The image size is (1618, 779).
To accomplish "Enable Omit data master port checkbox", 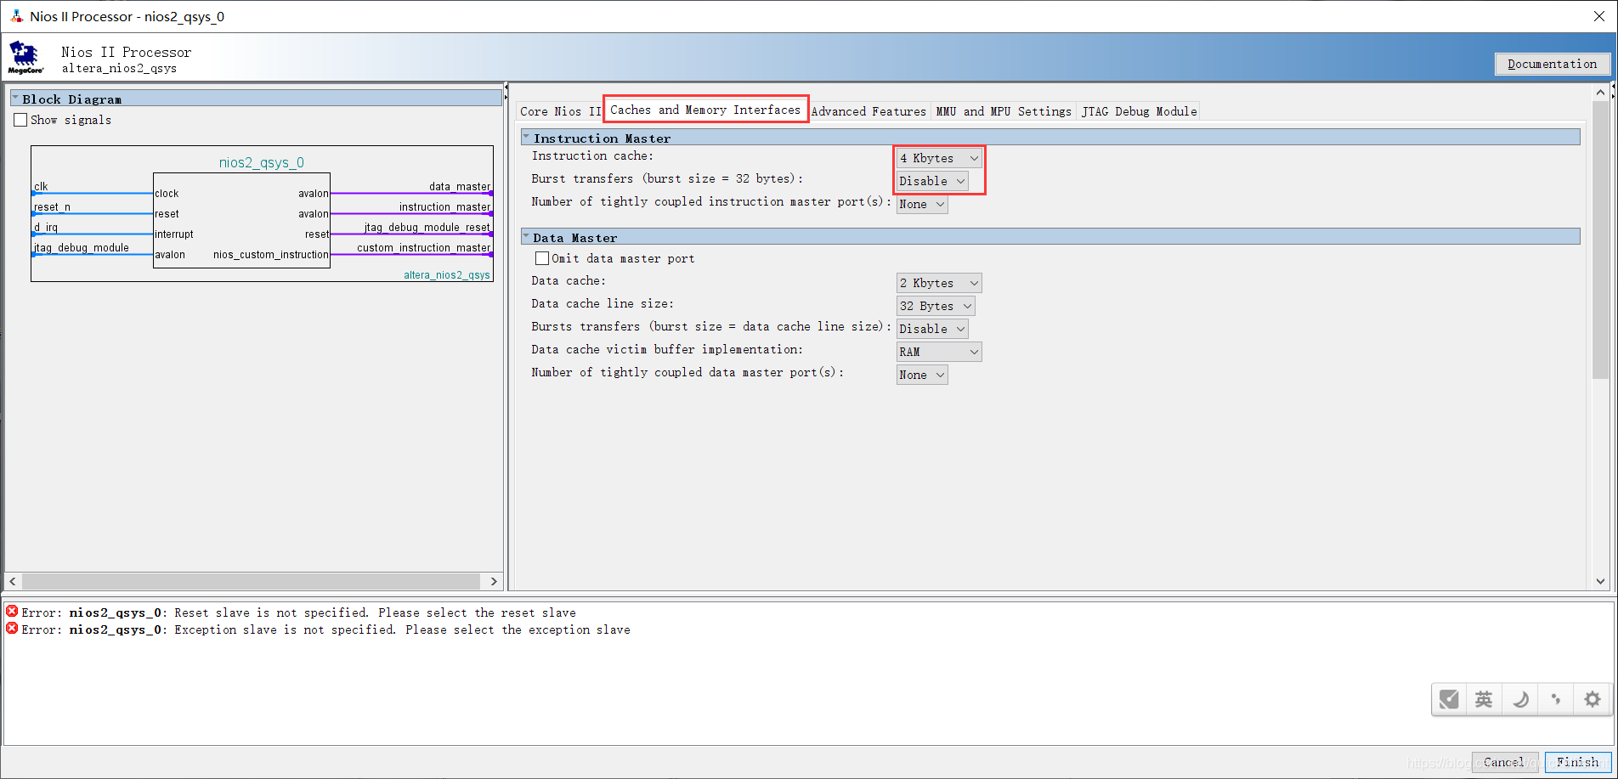I will click(542, 258).
